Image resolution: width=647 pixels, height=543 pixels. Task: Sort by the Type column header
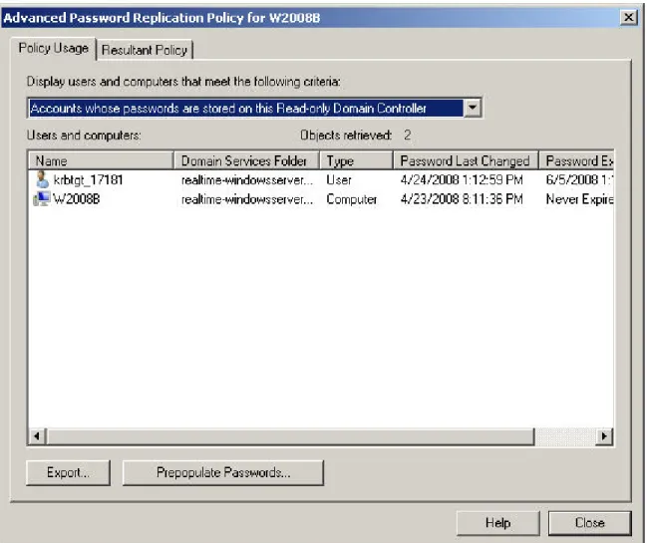point(356,160)
